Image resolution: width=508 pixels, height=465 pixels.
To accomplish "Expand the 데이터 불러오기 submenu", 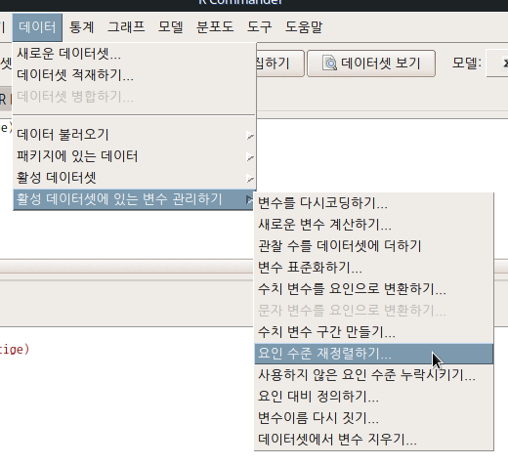I will (x=134, y=135).
